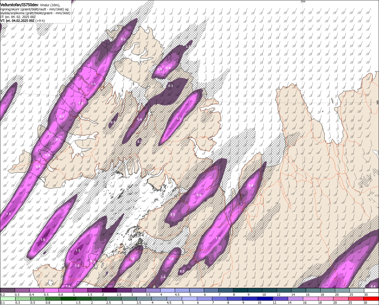
Task: Click the '30' label on the rain scale
Action: (366, 303)
